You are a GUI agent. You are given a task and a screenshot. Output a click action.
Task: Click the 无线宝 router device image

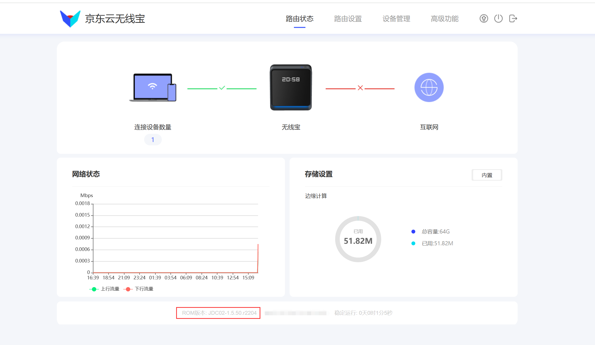pyautogui.click(x=291, y=87)
